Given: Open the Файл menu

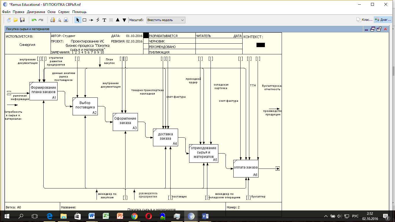Looking at the screenshot, I should tap(6, 12).
